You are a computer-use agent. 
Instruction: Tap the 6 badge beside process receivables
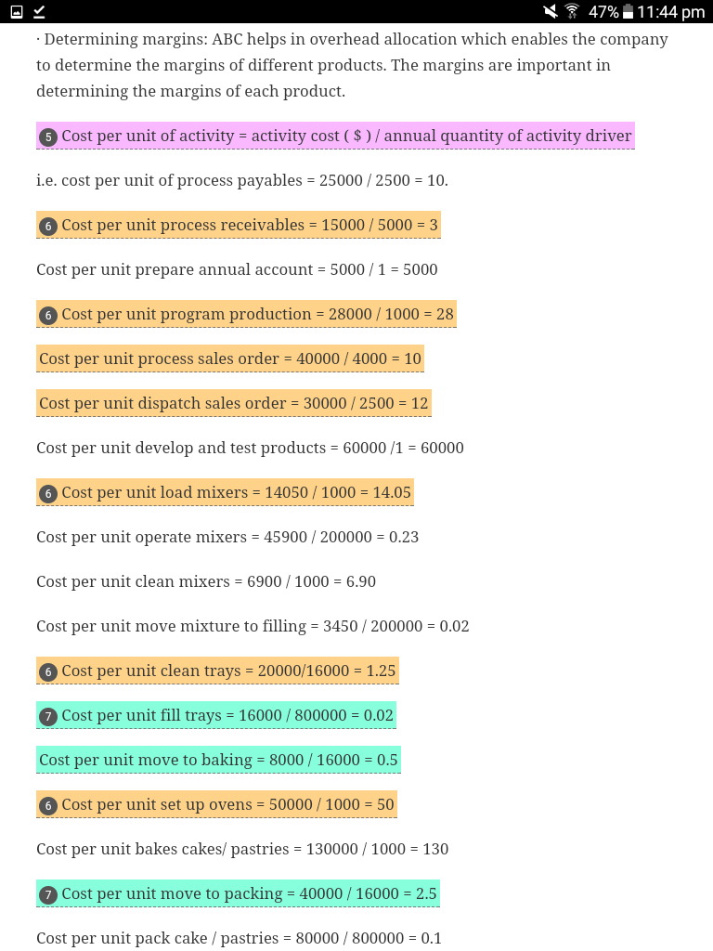click(x=48, y=227)
